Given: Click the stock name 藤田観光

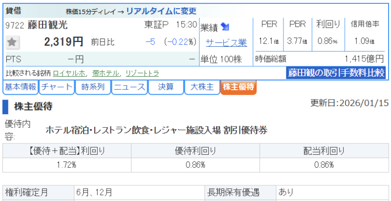Looking at the screenshot, I should click(48, 25).
